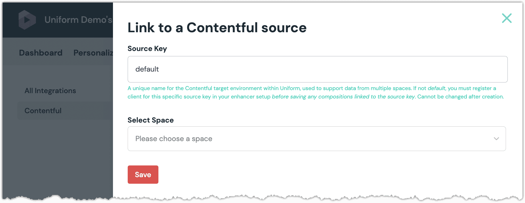Click the Cannot be changed after creation note

pos(460,97)
